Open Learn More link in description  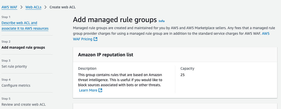click(88, 90)
